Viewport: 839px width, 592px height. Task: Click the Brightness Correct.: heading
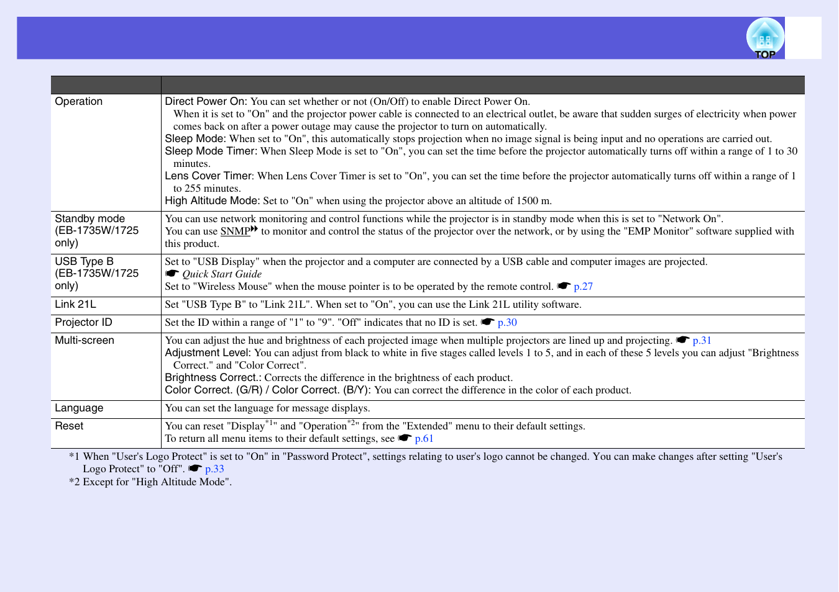pos(213,378)
